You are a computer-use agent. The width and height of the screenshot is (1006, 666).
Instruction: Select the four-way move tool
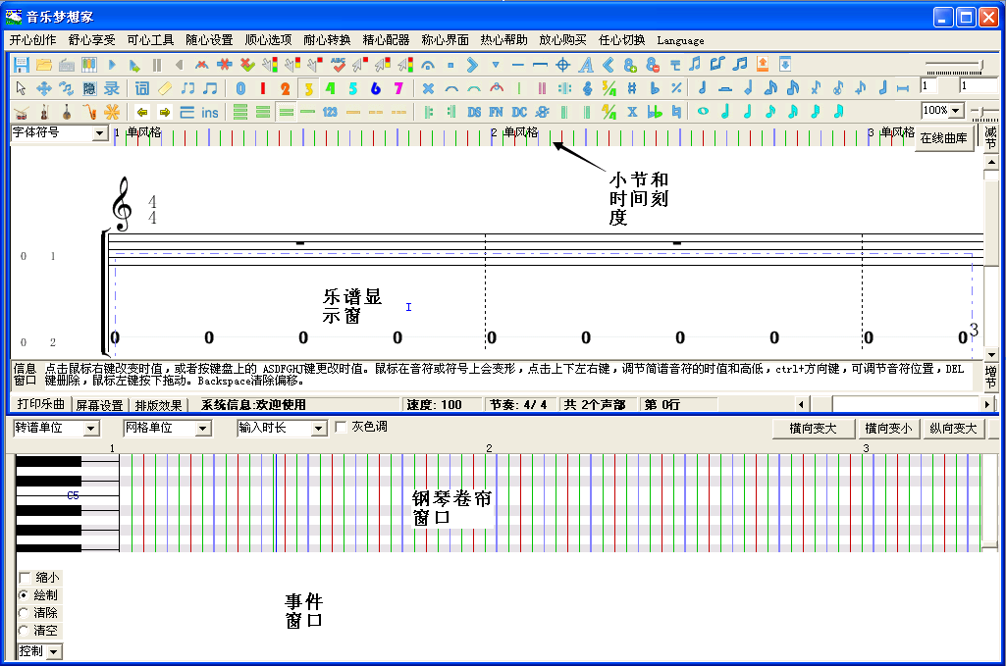pos(43,88)
